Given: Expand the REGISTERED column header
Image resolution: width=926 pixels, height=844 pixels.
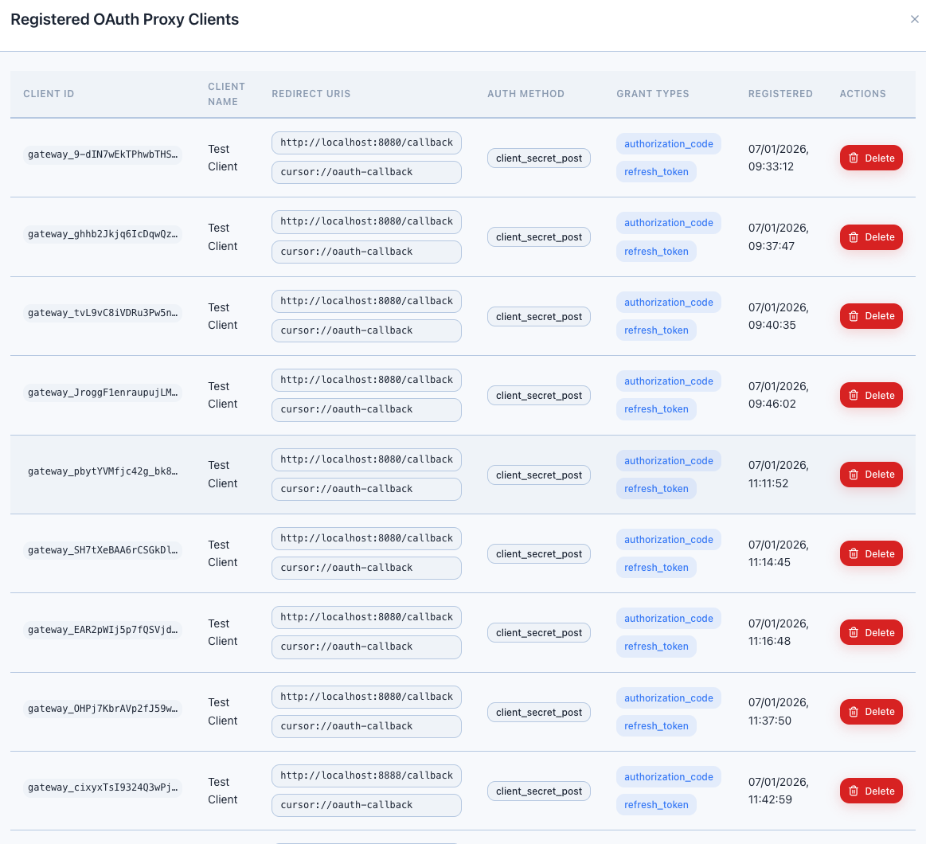Looking at the screenshot, I should (780, 93).
